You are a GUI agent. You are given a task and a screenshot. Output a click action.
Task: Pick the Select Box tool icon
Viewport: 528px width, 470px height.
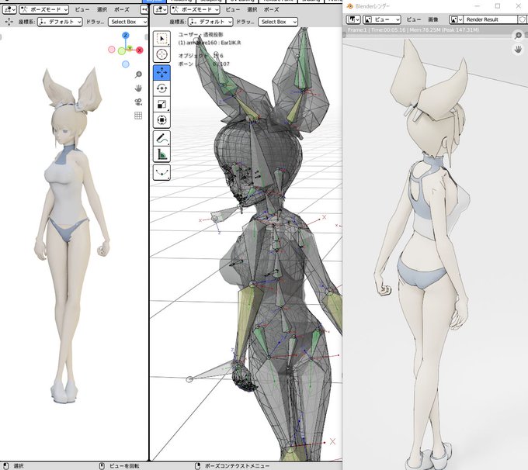pyautogui.click(x=162, y=39)
